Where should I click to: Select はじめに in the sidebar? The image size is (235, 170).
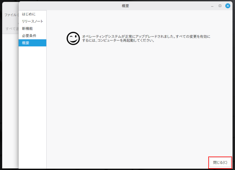[29, 15]
